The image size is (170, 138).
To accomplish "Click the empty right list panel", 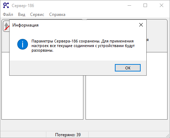I will point(127,97).
